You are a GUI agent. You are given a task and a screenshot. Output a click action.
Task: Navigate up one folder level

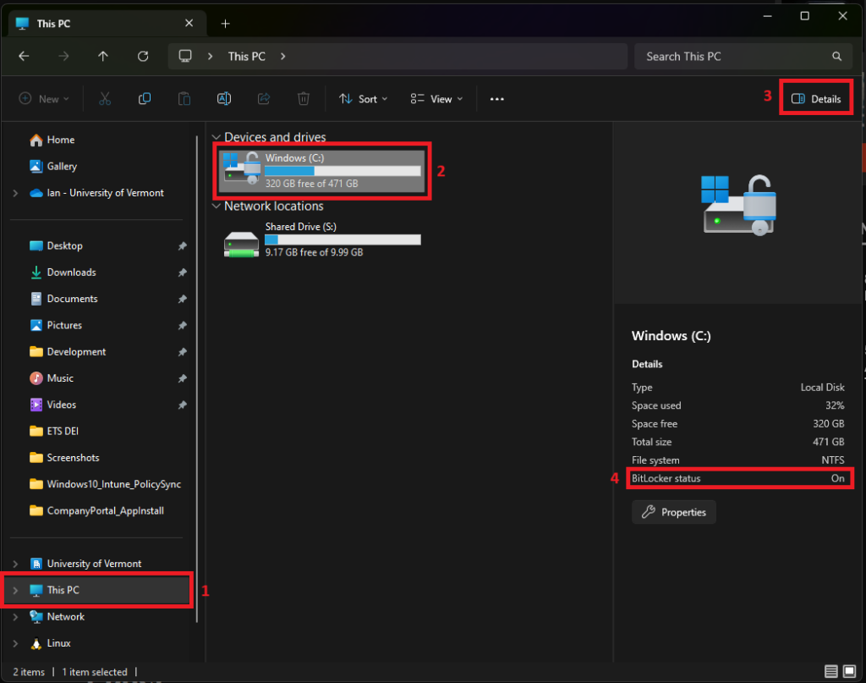(x=103, y=57)
